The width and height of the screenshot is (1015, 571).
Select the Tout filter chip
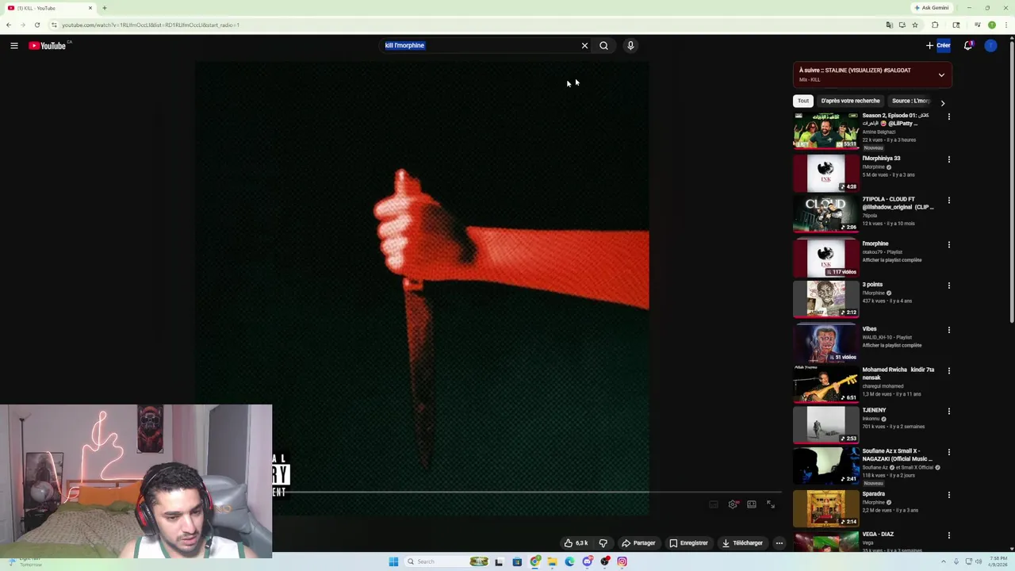point(803,101)
